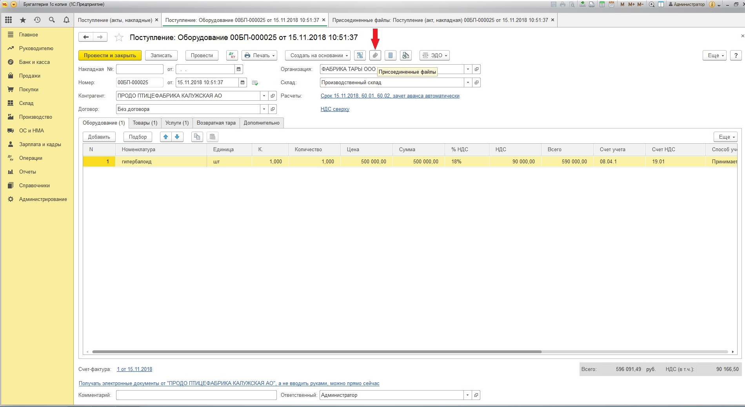Open the top Еще menu
745x407 pixels.
[715, 55]
